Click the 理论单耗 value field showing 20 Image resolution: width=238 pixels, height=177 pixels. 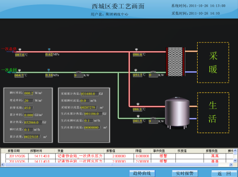29,100
